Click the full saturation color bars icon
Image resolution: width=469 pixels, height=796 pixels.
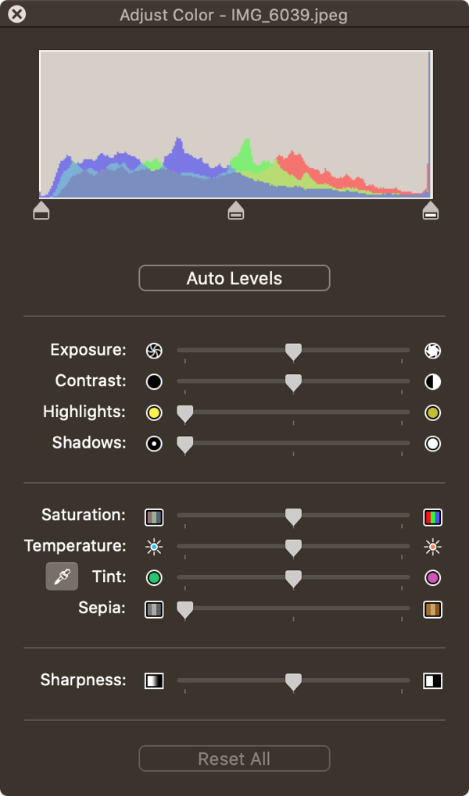coord(432,516)
